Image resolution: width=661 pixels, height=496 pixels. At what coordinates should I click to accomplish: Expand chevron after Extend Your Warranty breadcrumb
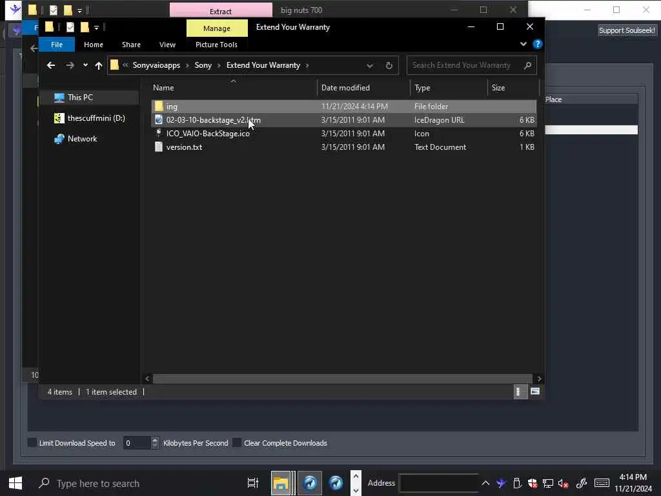tap(307, 65)
